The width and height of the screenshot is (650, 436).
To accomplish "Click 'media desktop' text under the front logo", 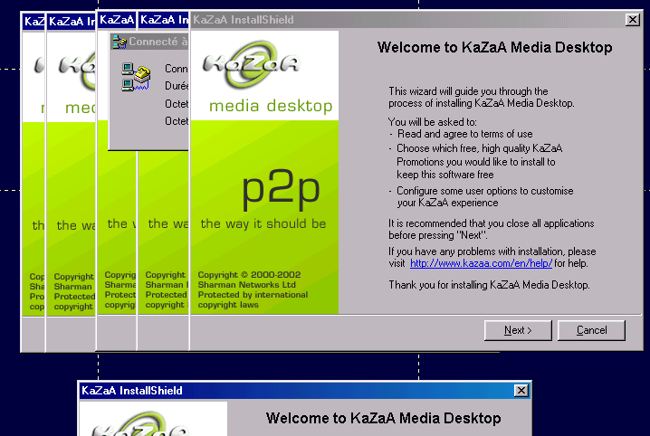I will click(x=271, y=106).
